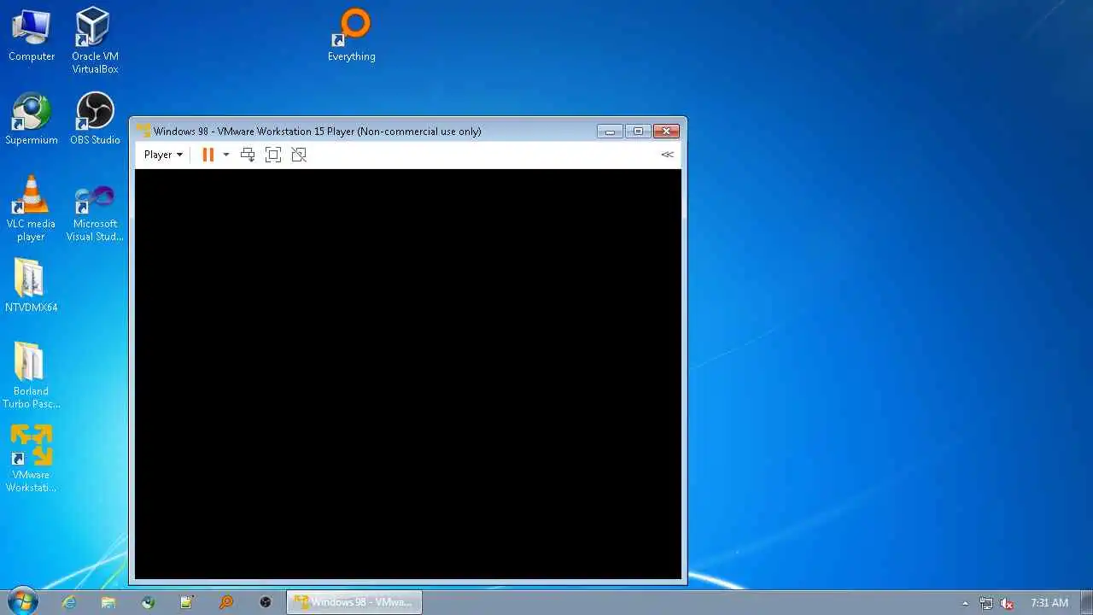The width and height of the screenshot is (1093, 615).
Task: Select the VMware Workstation desktop shortcut
Action: (32, 460)
